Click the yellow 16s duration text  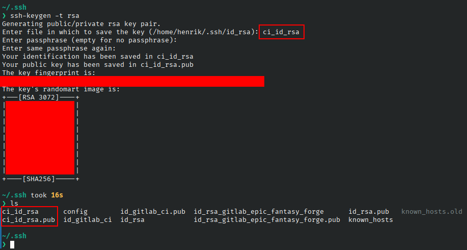click(x=57, y=195)
